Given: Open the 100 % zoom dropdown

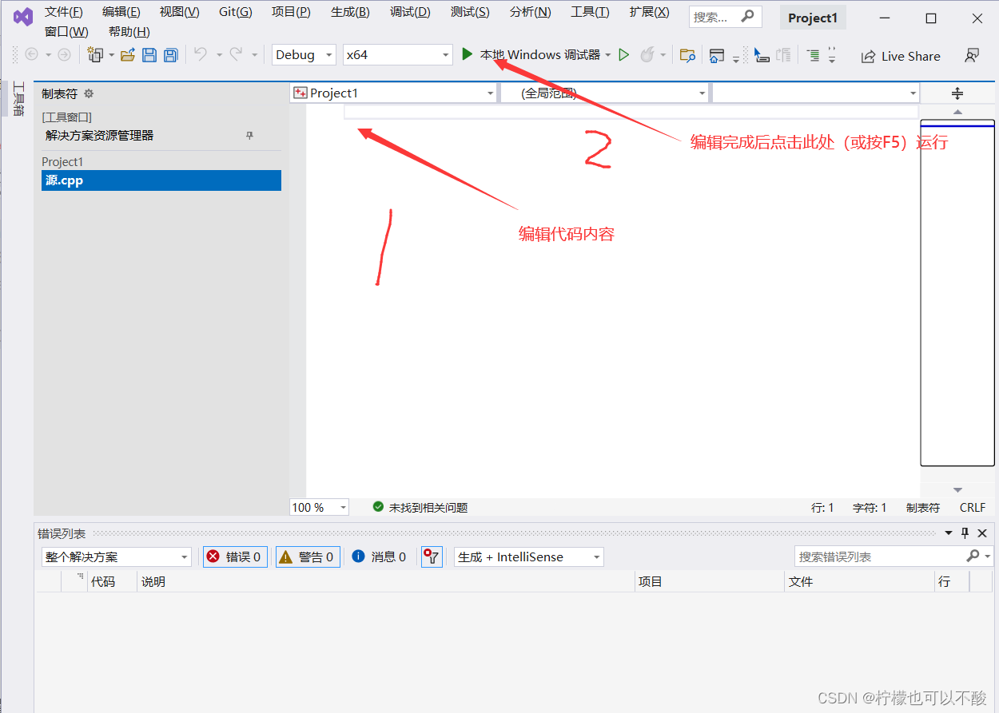Looking at the screenshot, I should 319,507.
